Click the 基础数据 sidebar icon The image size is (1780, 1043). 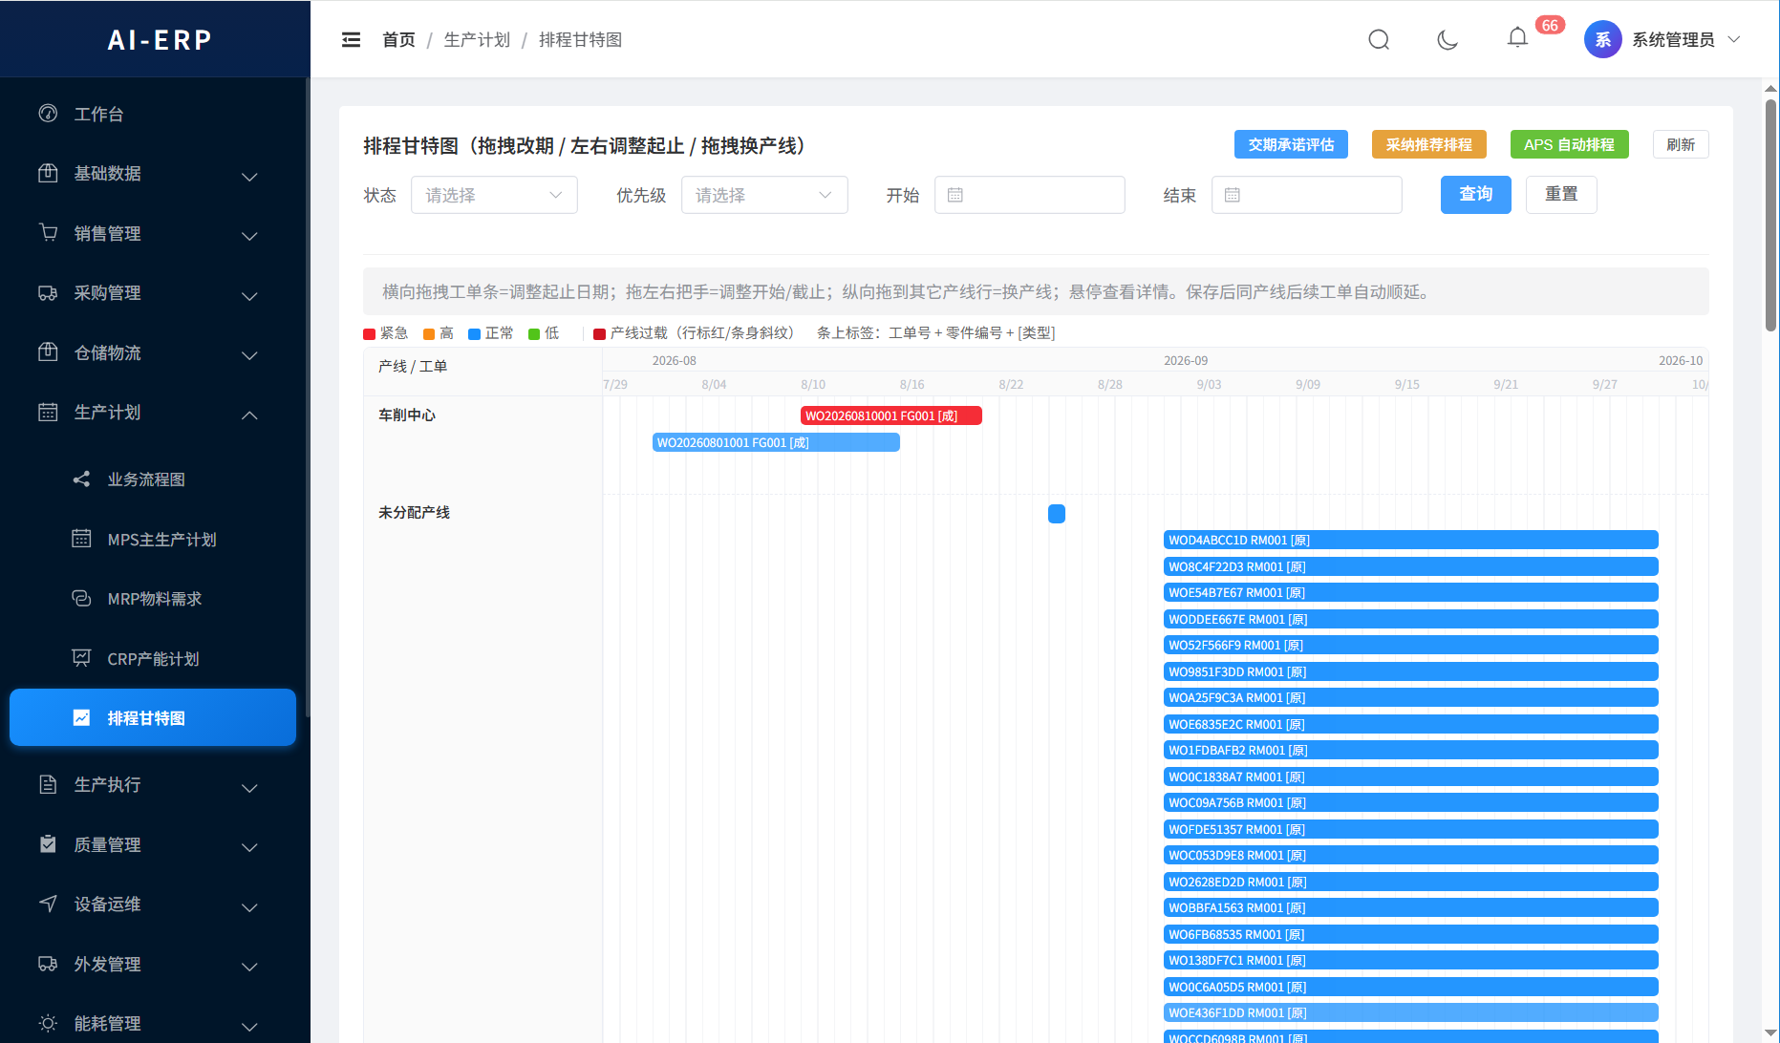[x=48, y=173]
